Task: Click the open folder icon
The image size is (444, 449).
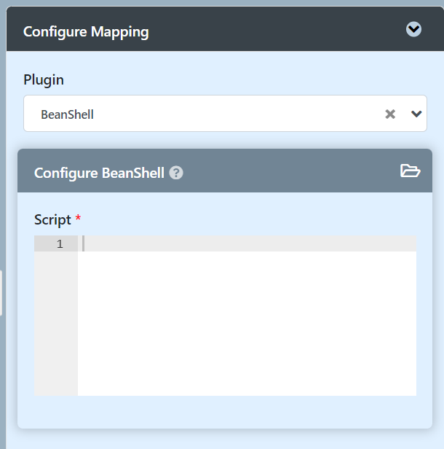Action: pyautogui.click(x=411, y=171)
